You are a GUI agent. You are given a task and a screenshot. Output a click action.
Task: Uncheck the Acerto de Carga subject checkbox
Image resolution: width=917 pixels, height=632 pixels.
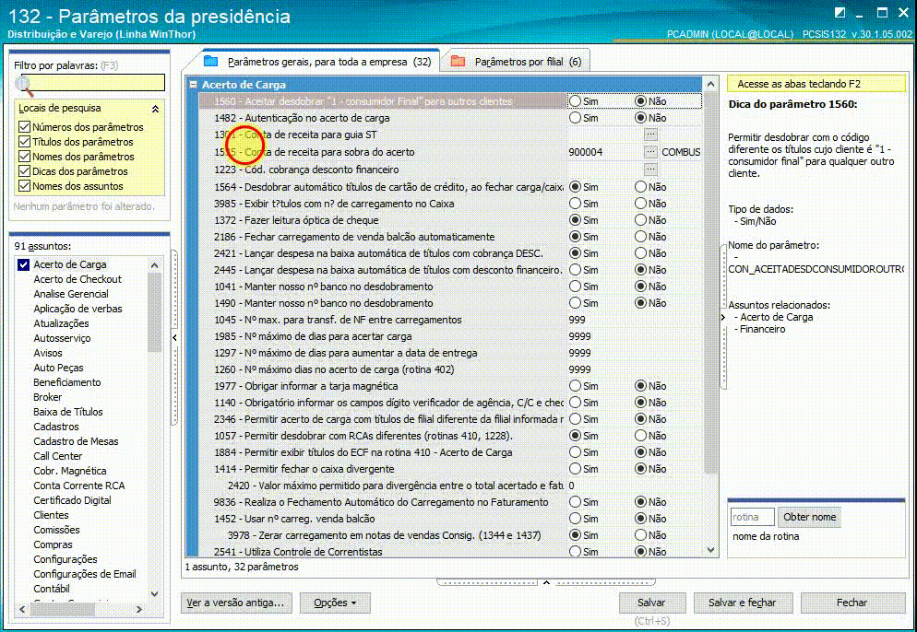click(x=23, y=264)
